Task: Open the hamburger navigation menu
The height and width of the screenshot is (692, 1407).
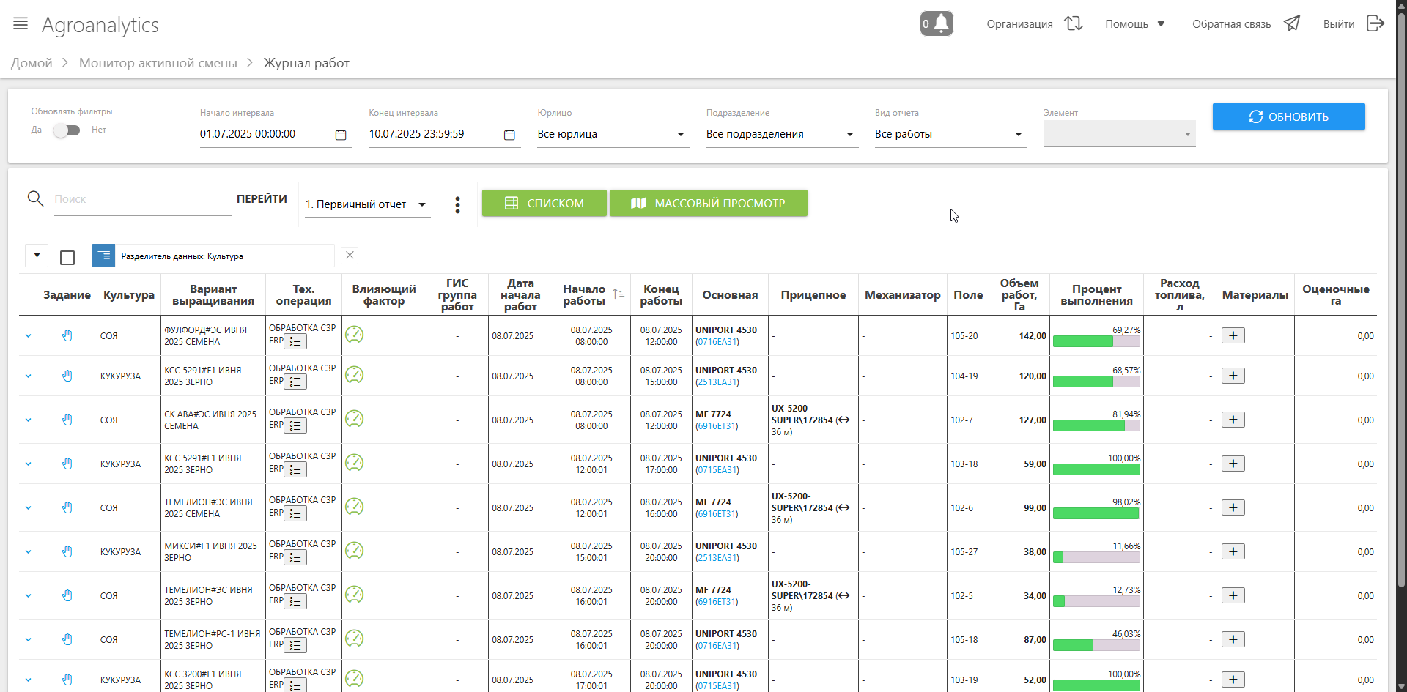Action: click(21, 24)
